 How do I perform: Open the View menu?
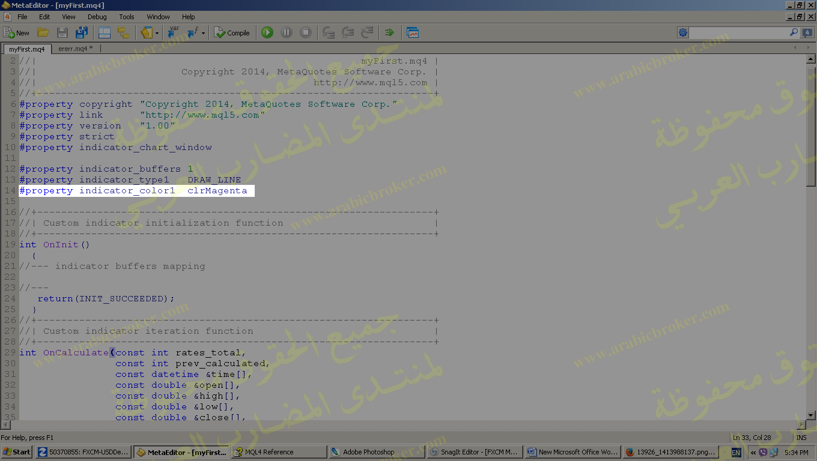(x=69, y=17)
